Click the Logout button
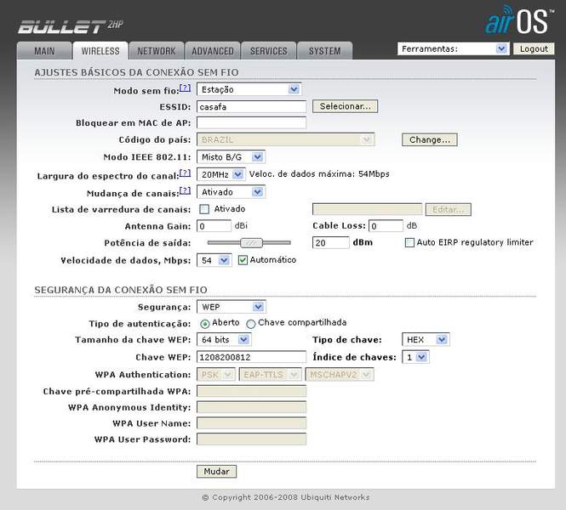Image resolution: width=566 pixels, height=510 pixels. point(534,48)
